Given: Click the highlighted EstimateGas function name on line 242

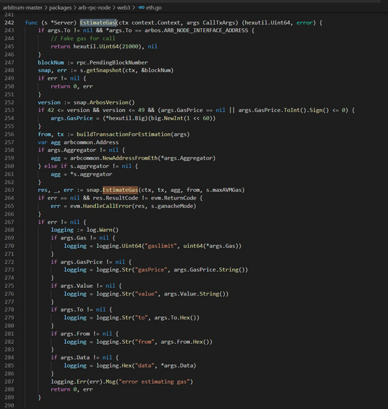Looking at the screenshot, I should point(98,22).
